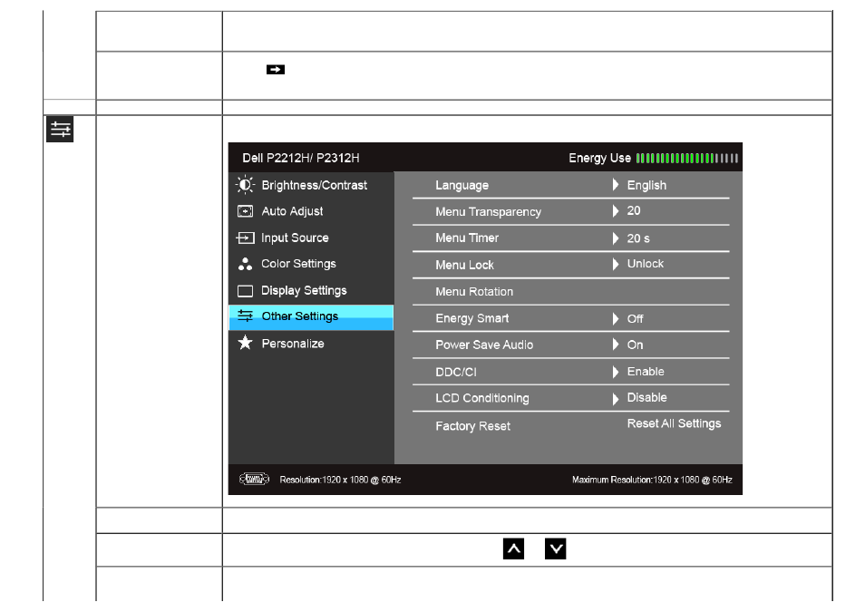Expand the Language option arrow

615,185
